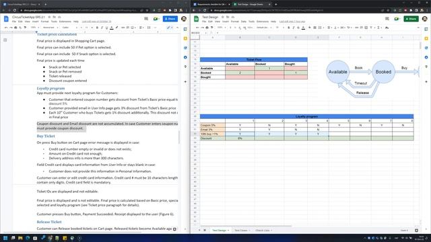Screen dimensions: 431x242
Task: Click the green Share button in Sheets
Action: [411, 19]
